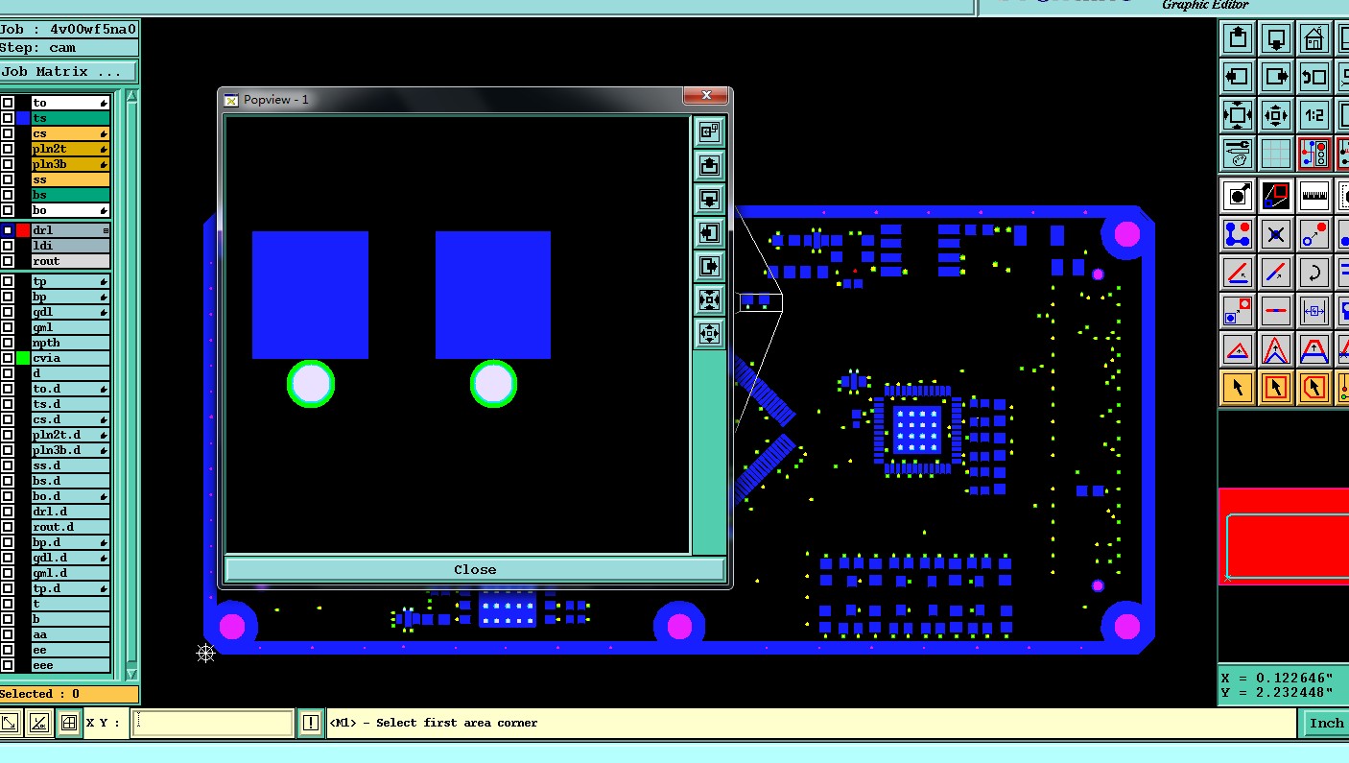
Task: Click the Popview zoom in icon
Action: point(709,299)
